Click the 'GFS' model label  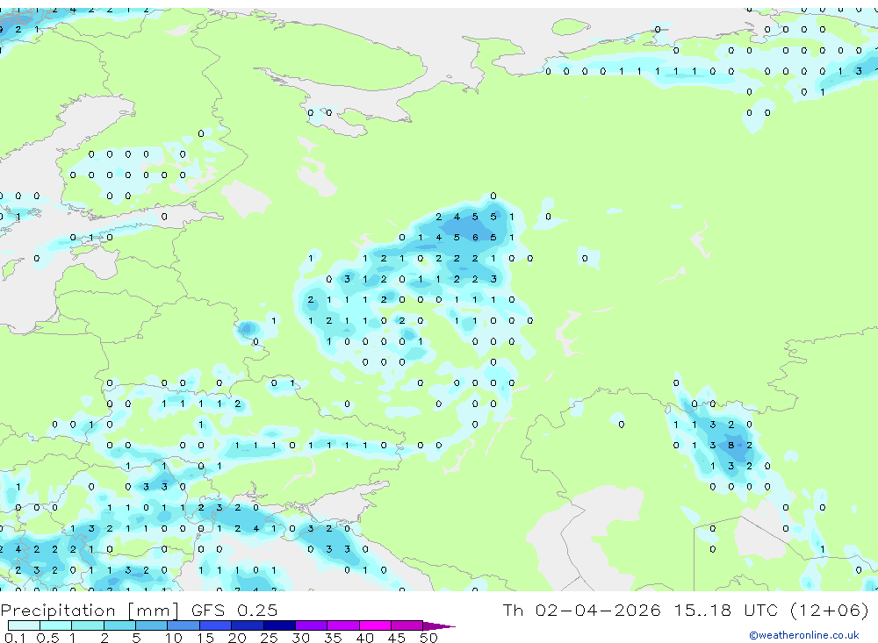(208, 610)
